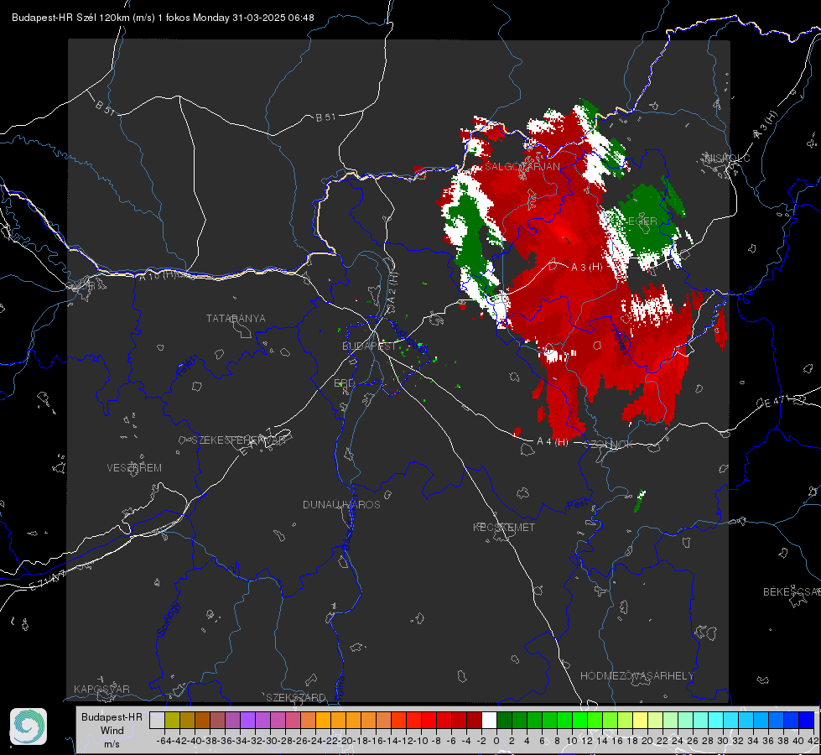Click the blue Pest county label
This screenshot has width=821, height=755.
(x=578, y=505)
